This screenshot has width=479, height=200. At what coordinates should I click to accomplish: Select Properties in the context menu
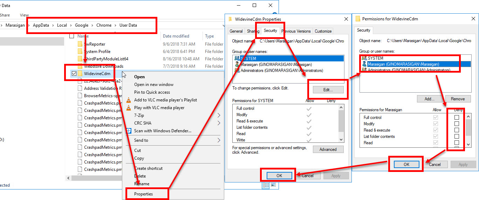(x=144, y=194)
